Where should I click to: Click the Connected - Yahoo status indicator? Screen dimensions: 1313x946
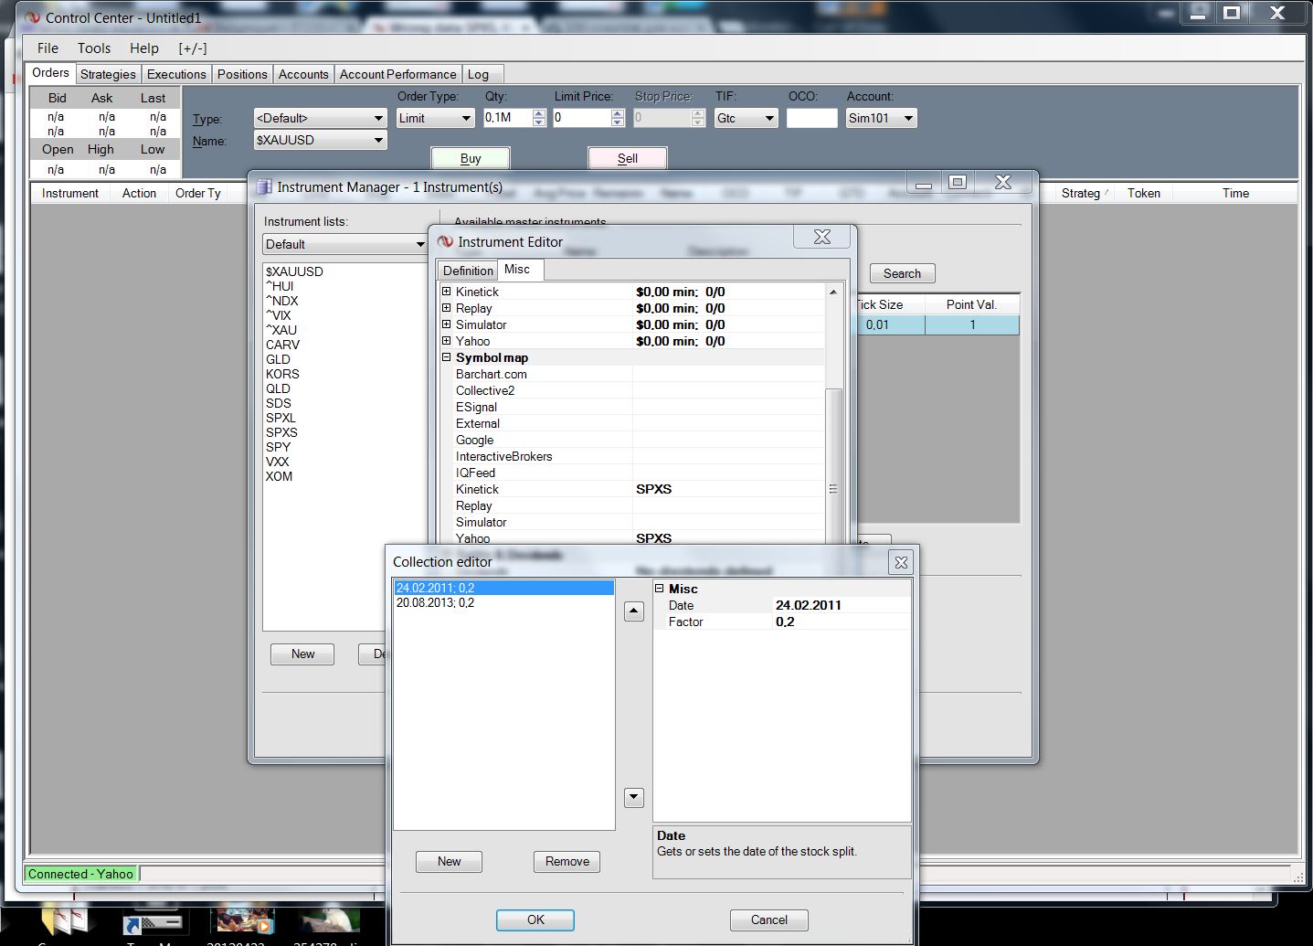point(80,874)
